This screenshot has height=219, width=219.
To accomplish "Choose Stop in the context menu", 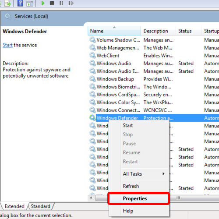I will click(x=139, y=134).
